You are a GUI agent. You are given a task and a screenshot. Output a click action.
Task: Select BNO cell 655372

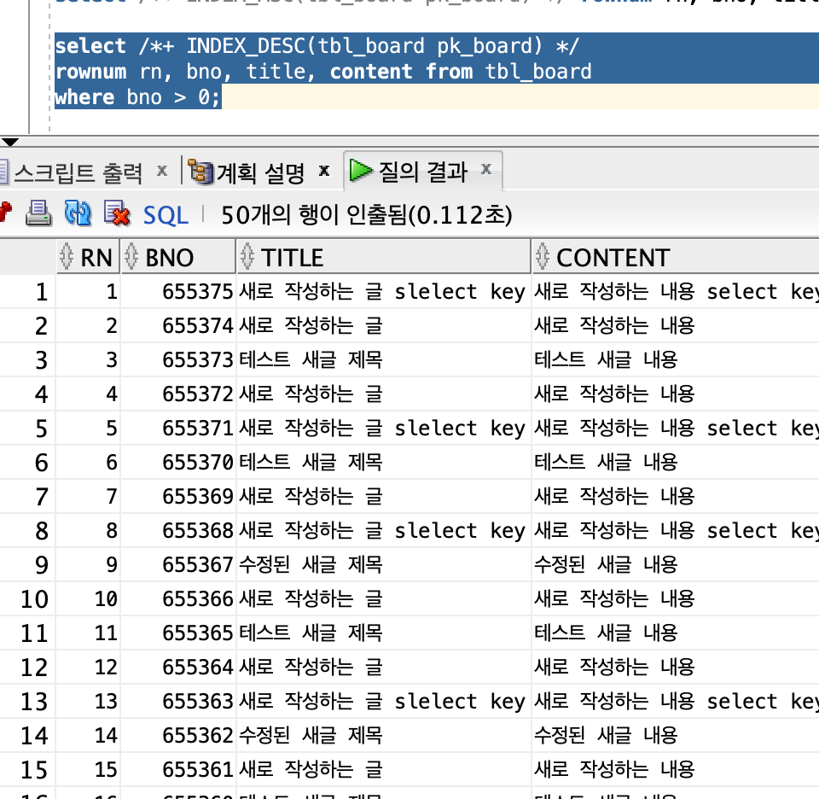(x=178, y=394)
